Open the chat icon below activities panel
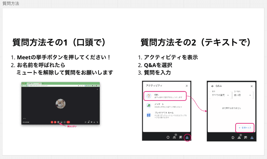Screen dimensions: 267x159 [x=181, y=137]
